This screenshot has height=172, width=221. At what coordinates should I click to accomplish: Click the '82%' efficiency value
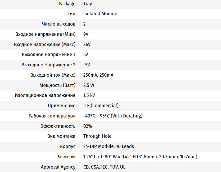(x=88, y=126)
